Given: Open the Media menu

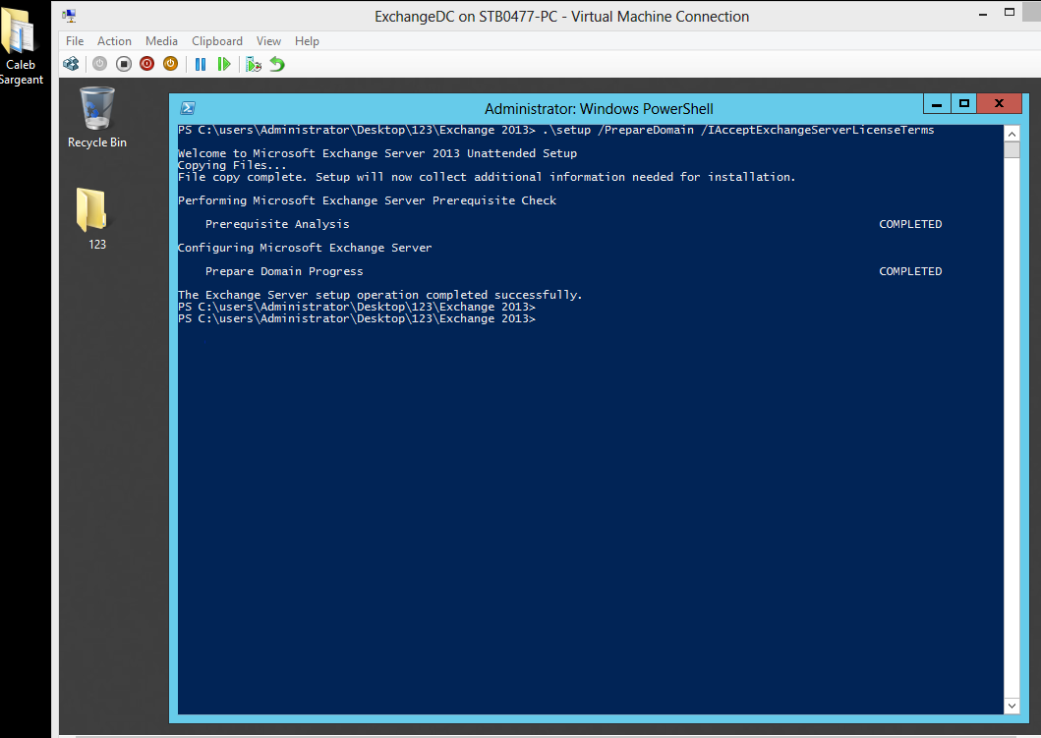Looking at the screenshot, I should coord(161,41).
